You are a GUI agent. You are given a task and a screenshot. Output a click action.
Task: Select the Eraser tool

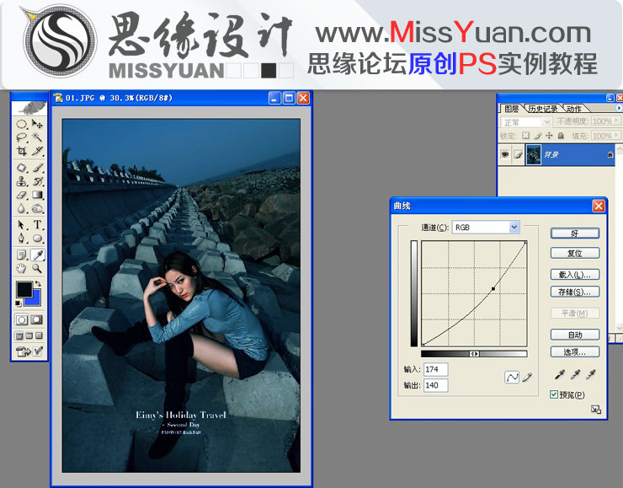pyautogui.click(x=22, y=195)
